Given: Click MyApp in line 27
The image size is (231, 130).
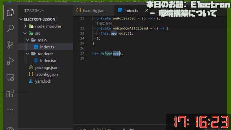Looking at the screenshot, I should point(106,53).
